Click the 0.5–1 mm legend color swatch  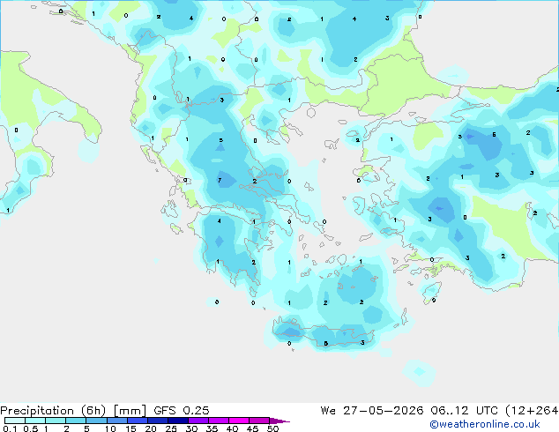(35, 421)
